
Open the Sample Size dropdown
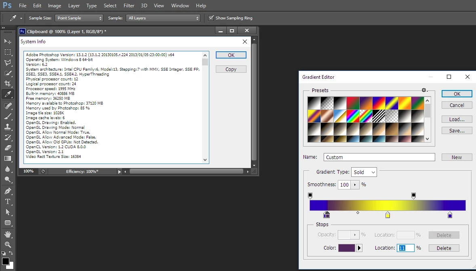(79, 18)
